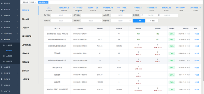Close the 对账单 tab with its x

coord(35,2)
